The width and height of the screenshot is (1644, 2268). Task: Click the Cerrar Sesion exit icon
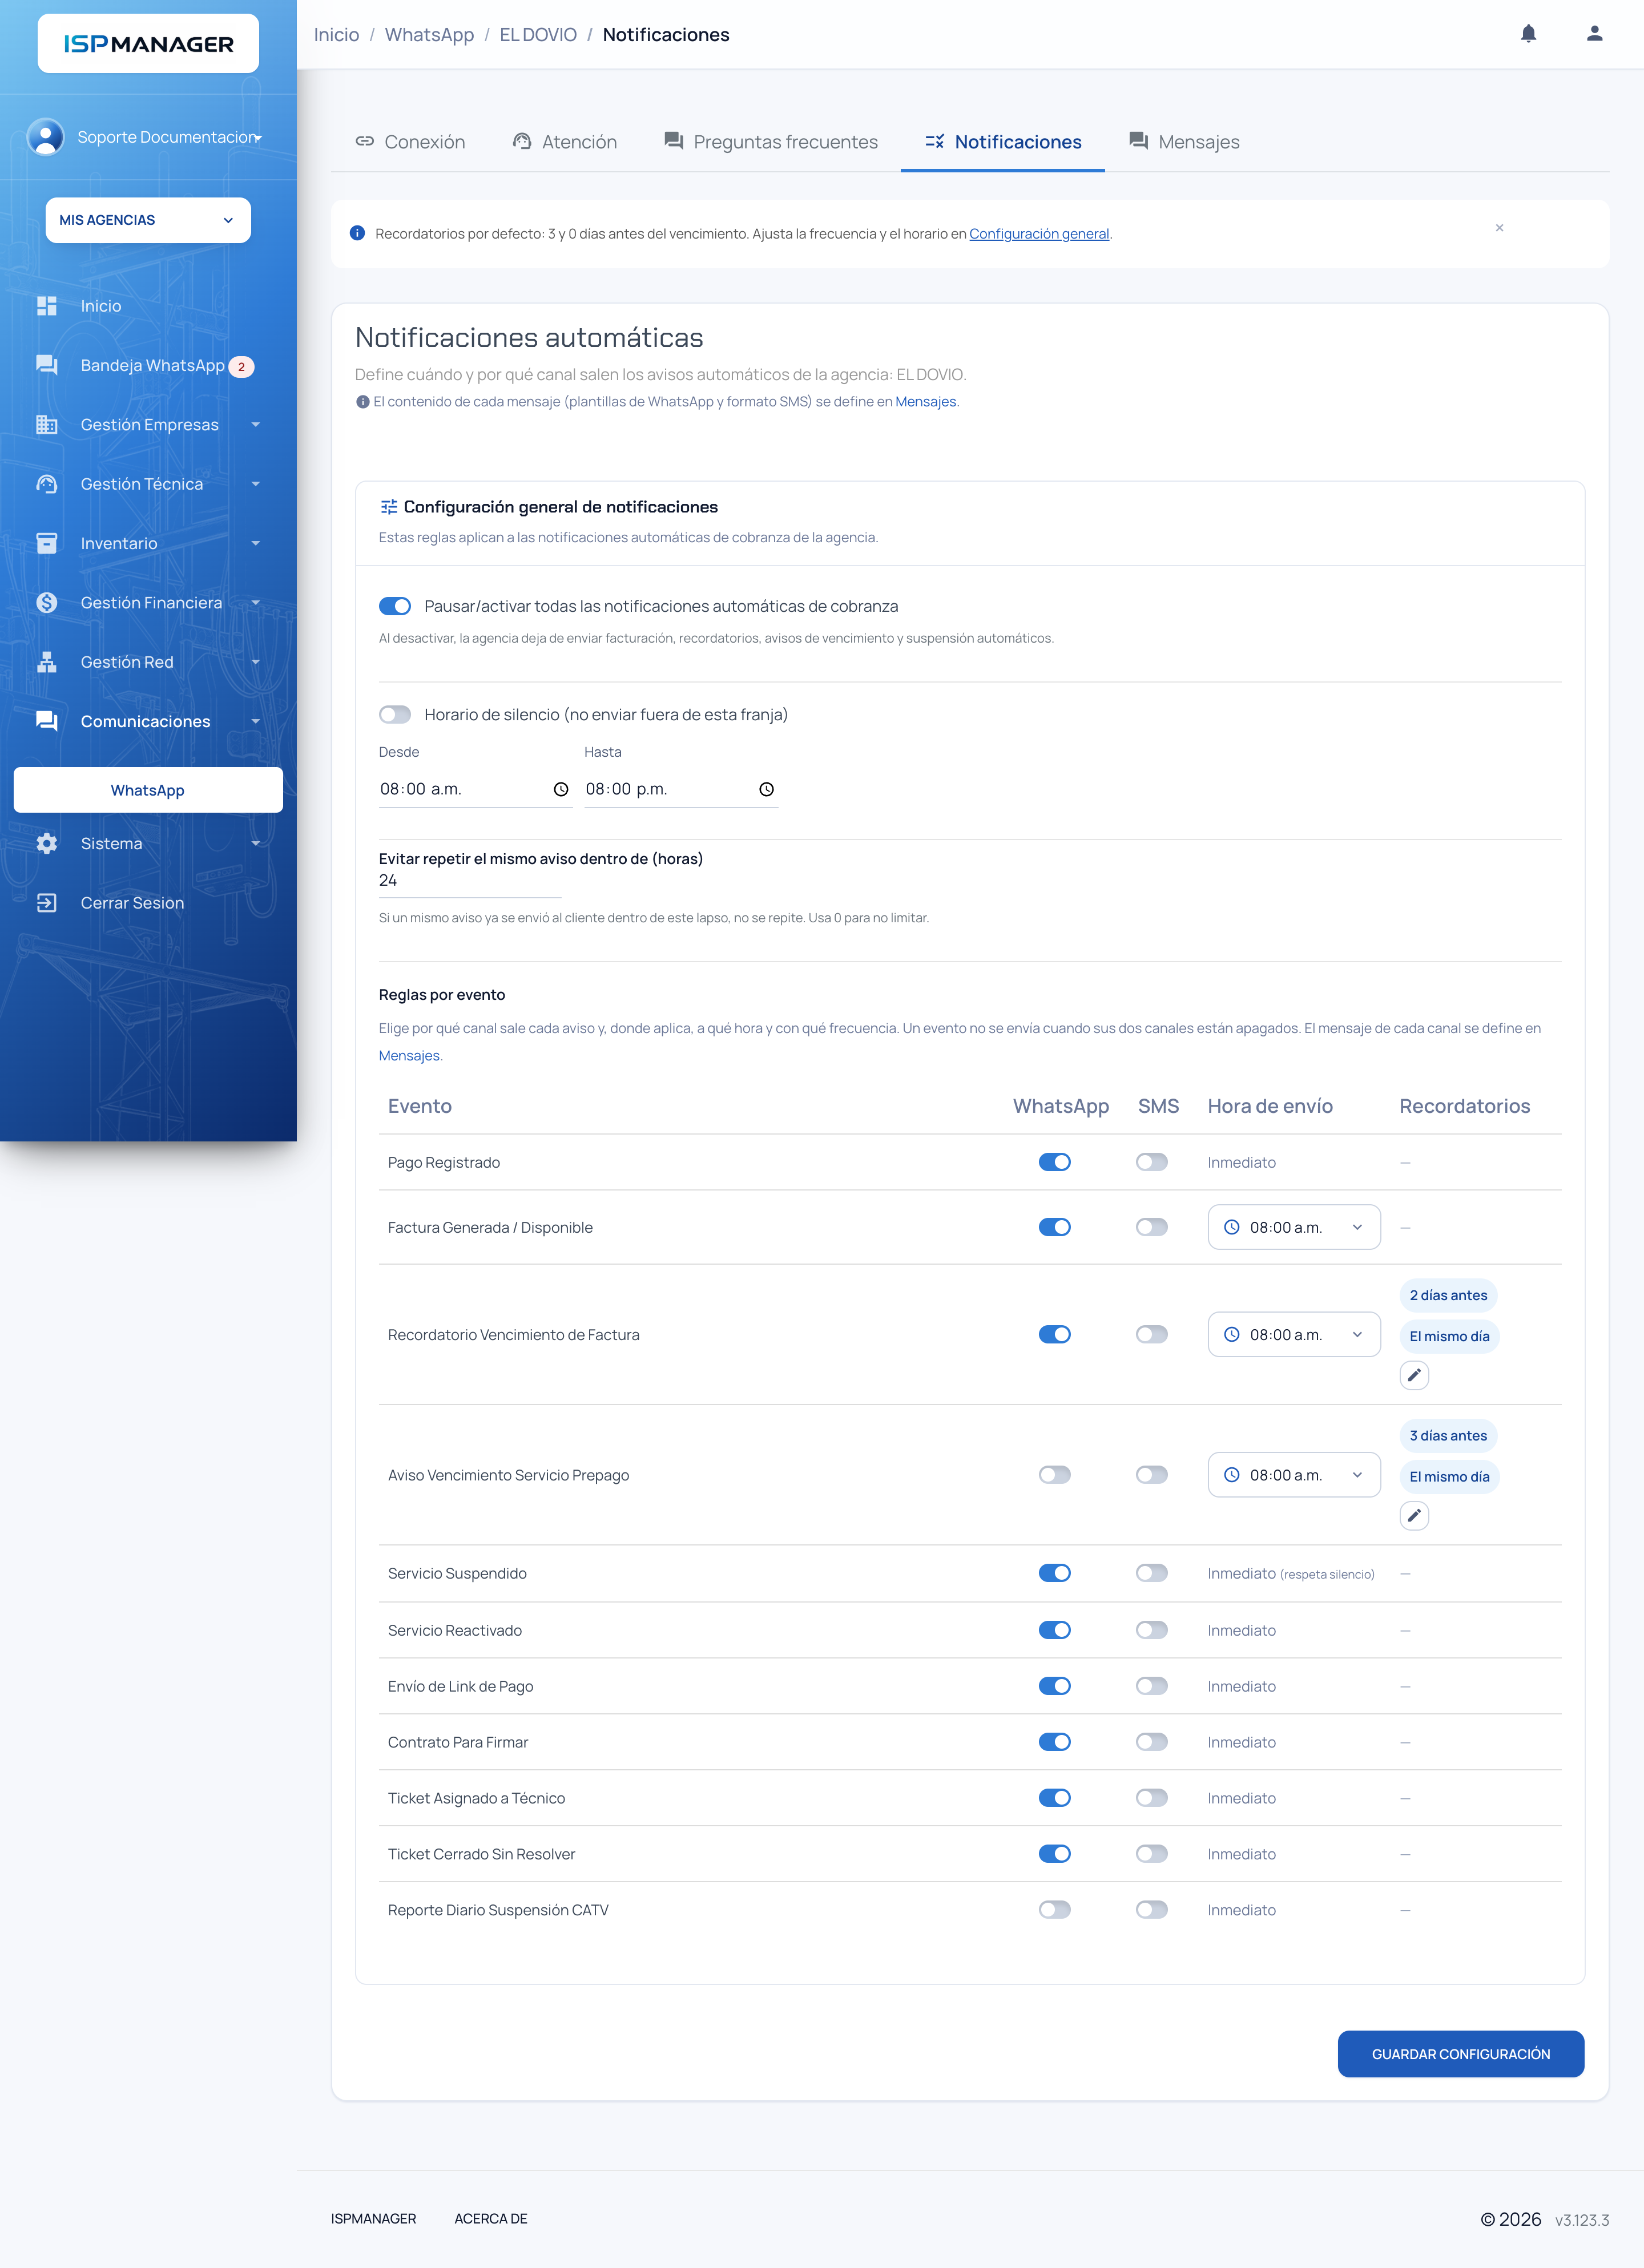tap(47, 903)
